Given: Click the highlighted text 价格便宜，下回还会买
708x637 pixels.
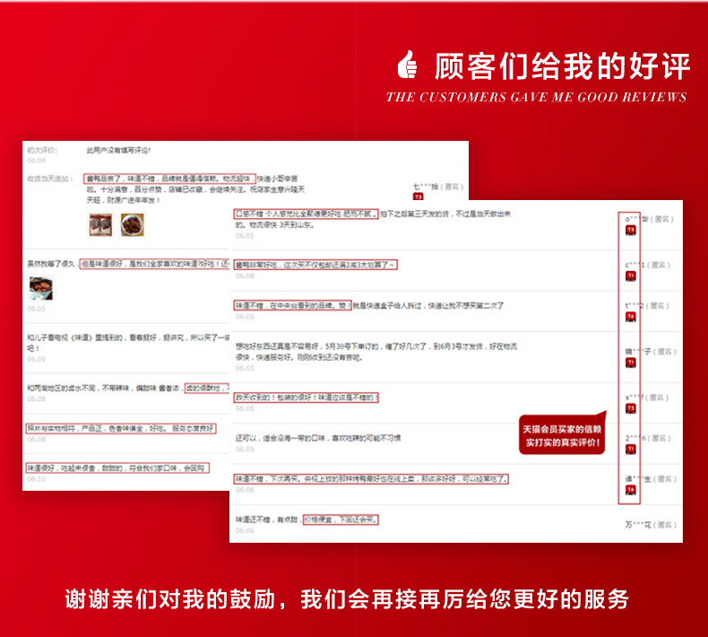Looking at the screenshot, I should pos(341,519).
